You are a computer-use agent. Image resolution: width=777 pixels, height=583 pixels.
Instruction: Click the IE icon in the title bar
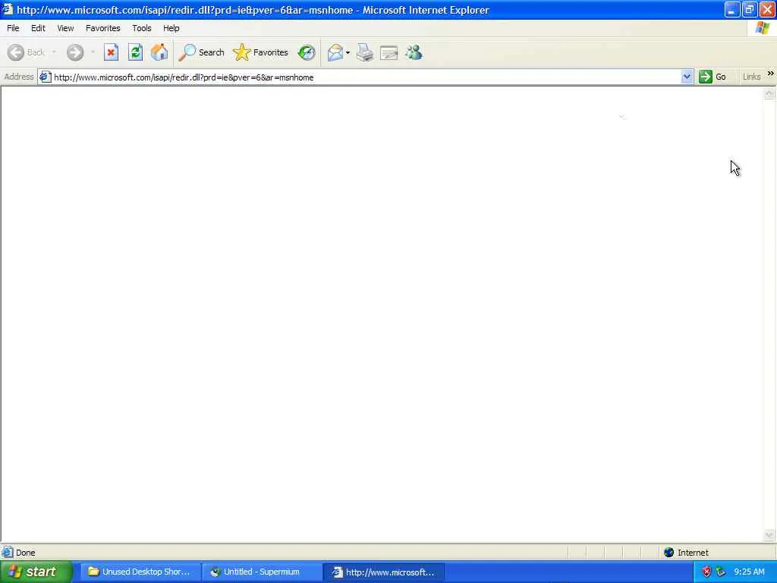[7, 9]
